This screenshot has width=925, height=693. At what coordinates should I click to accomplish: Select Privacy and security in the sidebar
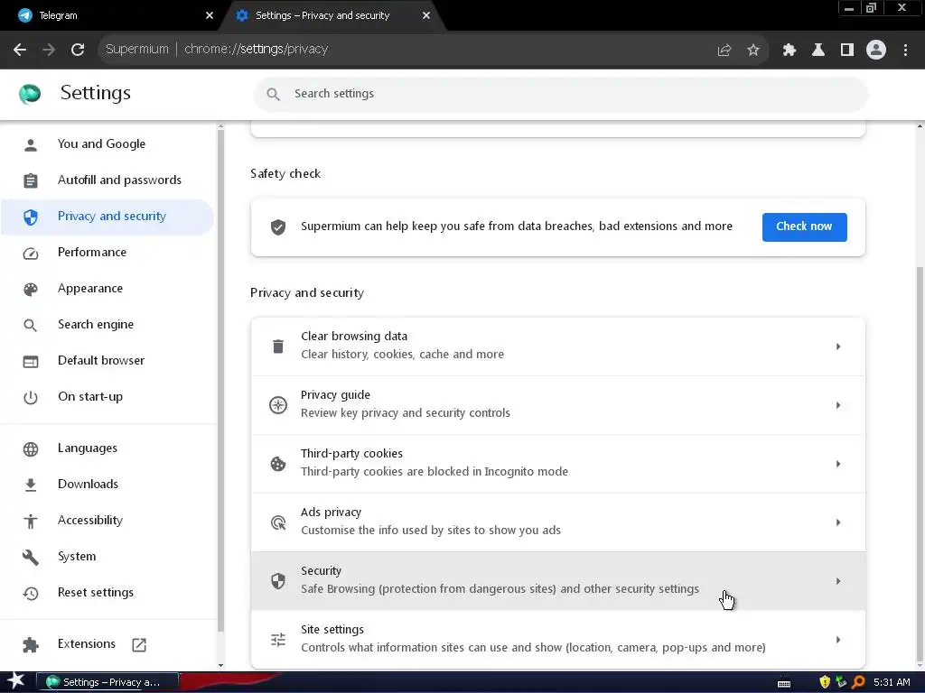coord(107,217)
